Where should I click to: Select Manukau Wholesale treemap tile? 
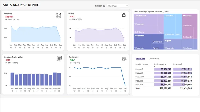190,20
